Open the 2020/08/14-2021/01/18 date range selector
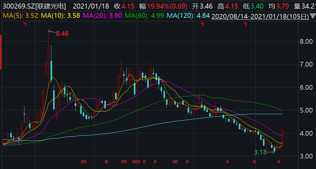 point(260,16)
